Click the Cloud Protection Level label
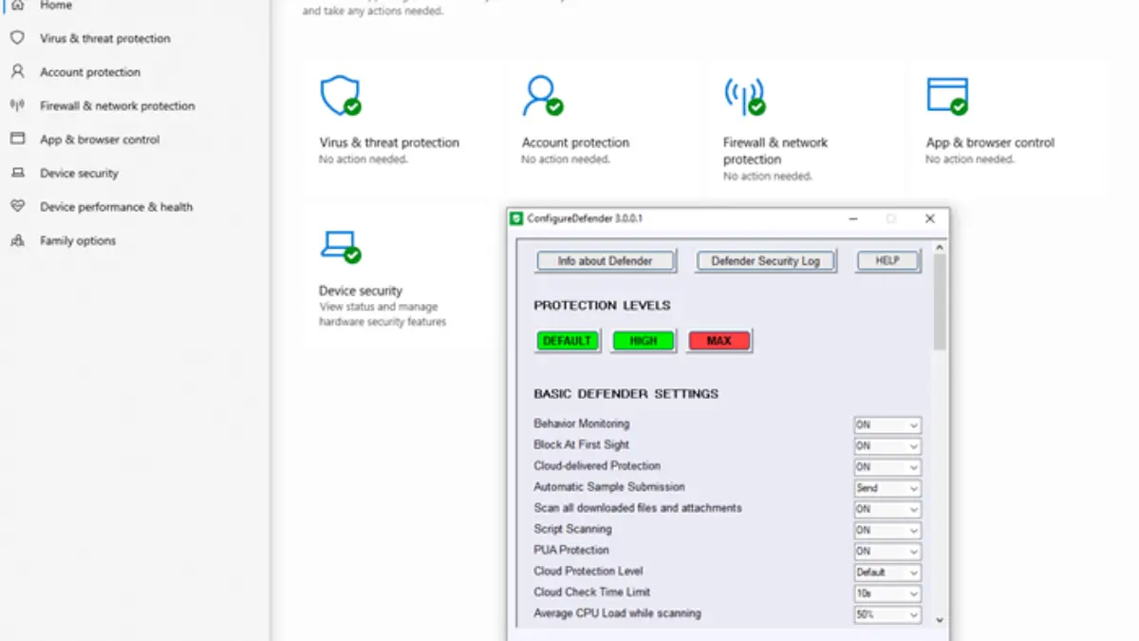This screenshot has width=1139, height=641. pos(588,571)
